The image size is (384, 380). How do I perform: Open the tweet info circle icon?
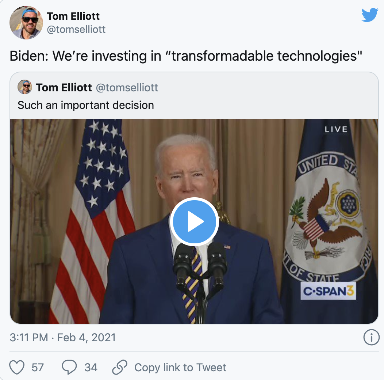371,337
